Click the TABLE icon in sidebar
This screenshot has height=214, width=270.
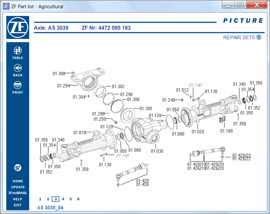click(18, 50)
